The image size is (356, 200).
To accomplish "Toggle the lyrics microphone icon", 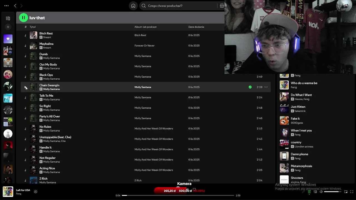I will point(303,192).
